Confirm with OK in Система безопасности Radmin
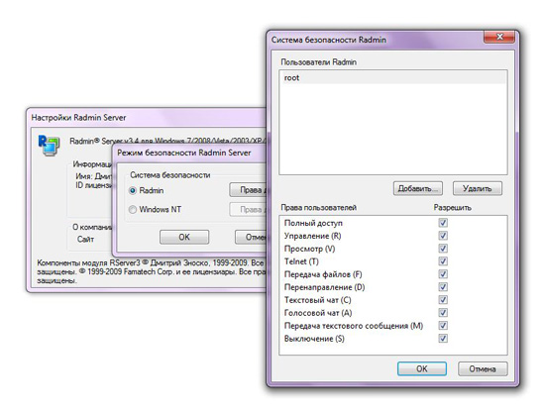The width and height of the screenshot is (545, 413). tap(422, 368)
